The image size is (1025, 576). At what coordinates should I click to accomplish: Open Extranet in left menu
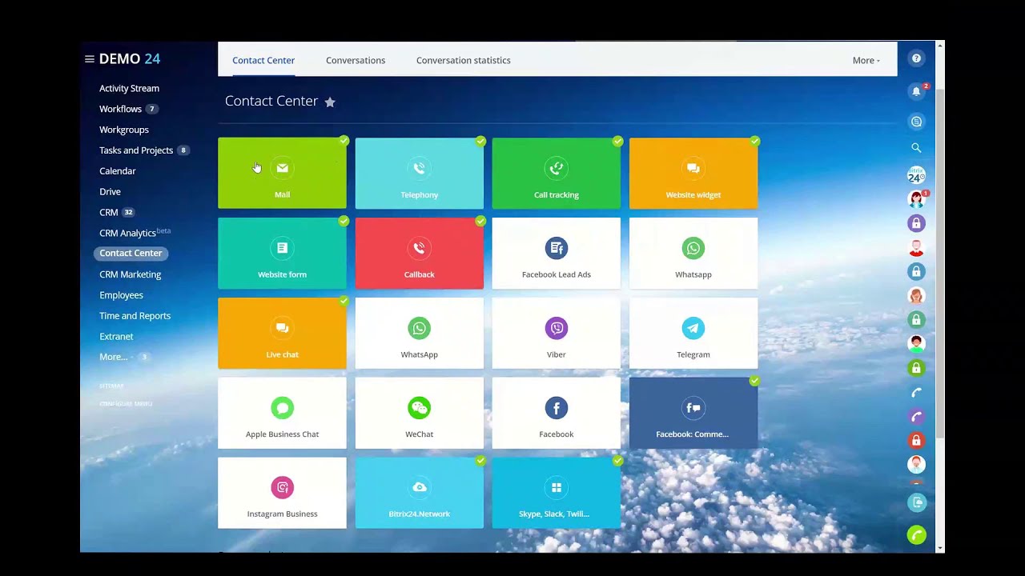coord(116,337)
